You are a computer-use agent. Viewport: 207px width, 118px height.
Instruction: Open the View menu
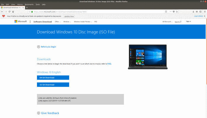(x=13, y=4)
